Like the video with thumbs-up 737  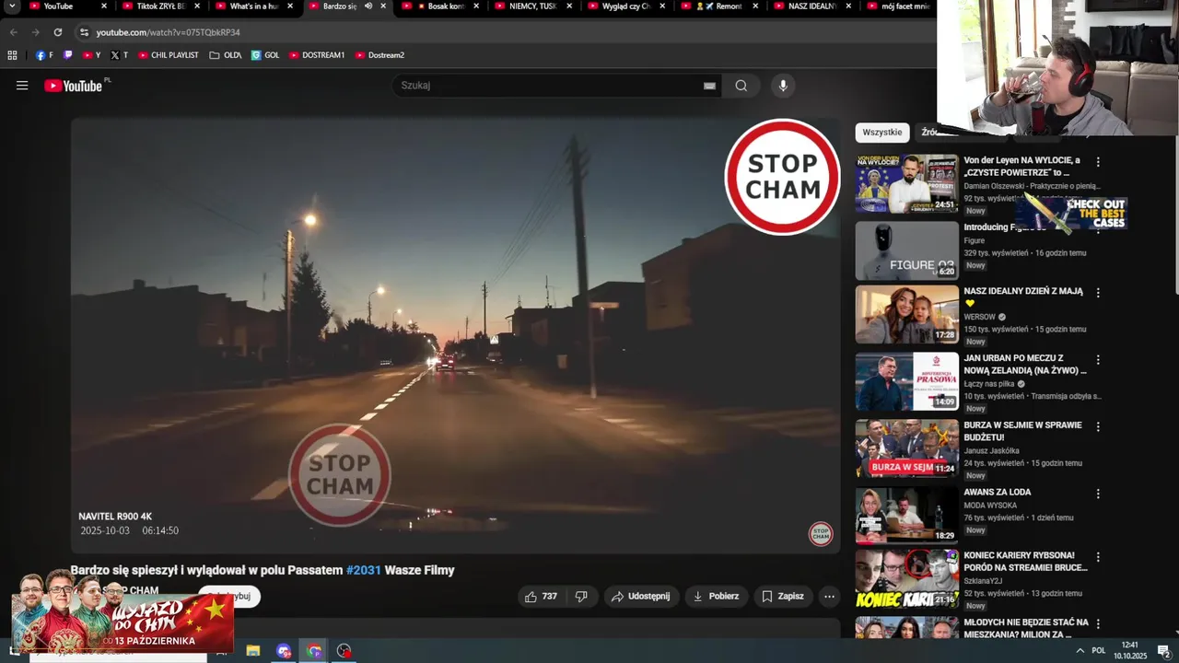click(x=541, y=597)
